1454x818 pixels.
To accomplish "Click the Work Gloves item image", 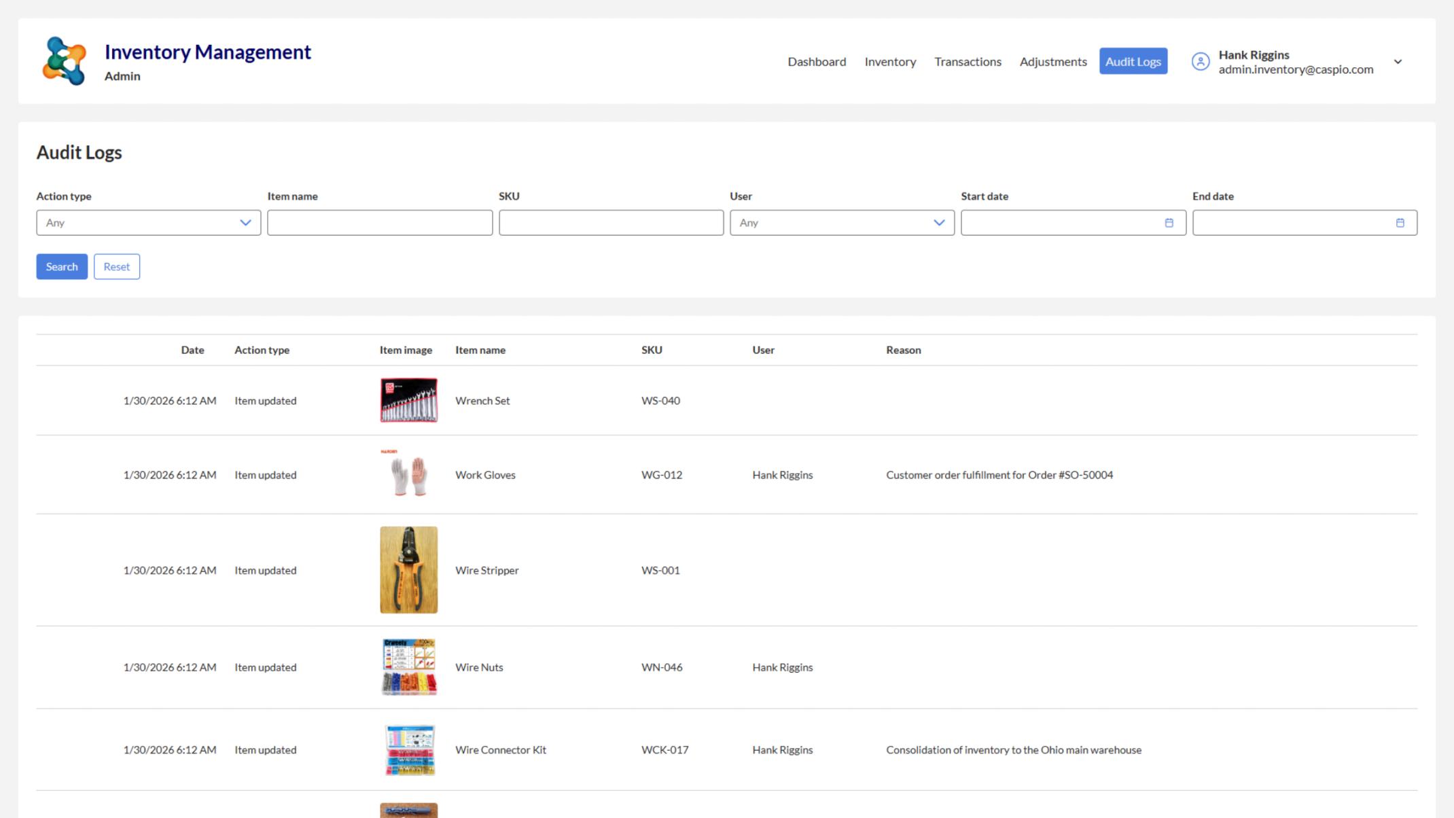I will (408, 474).
